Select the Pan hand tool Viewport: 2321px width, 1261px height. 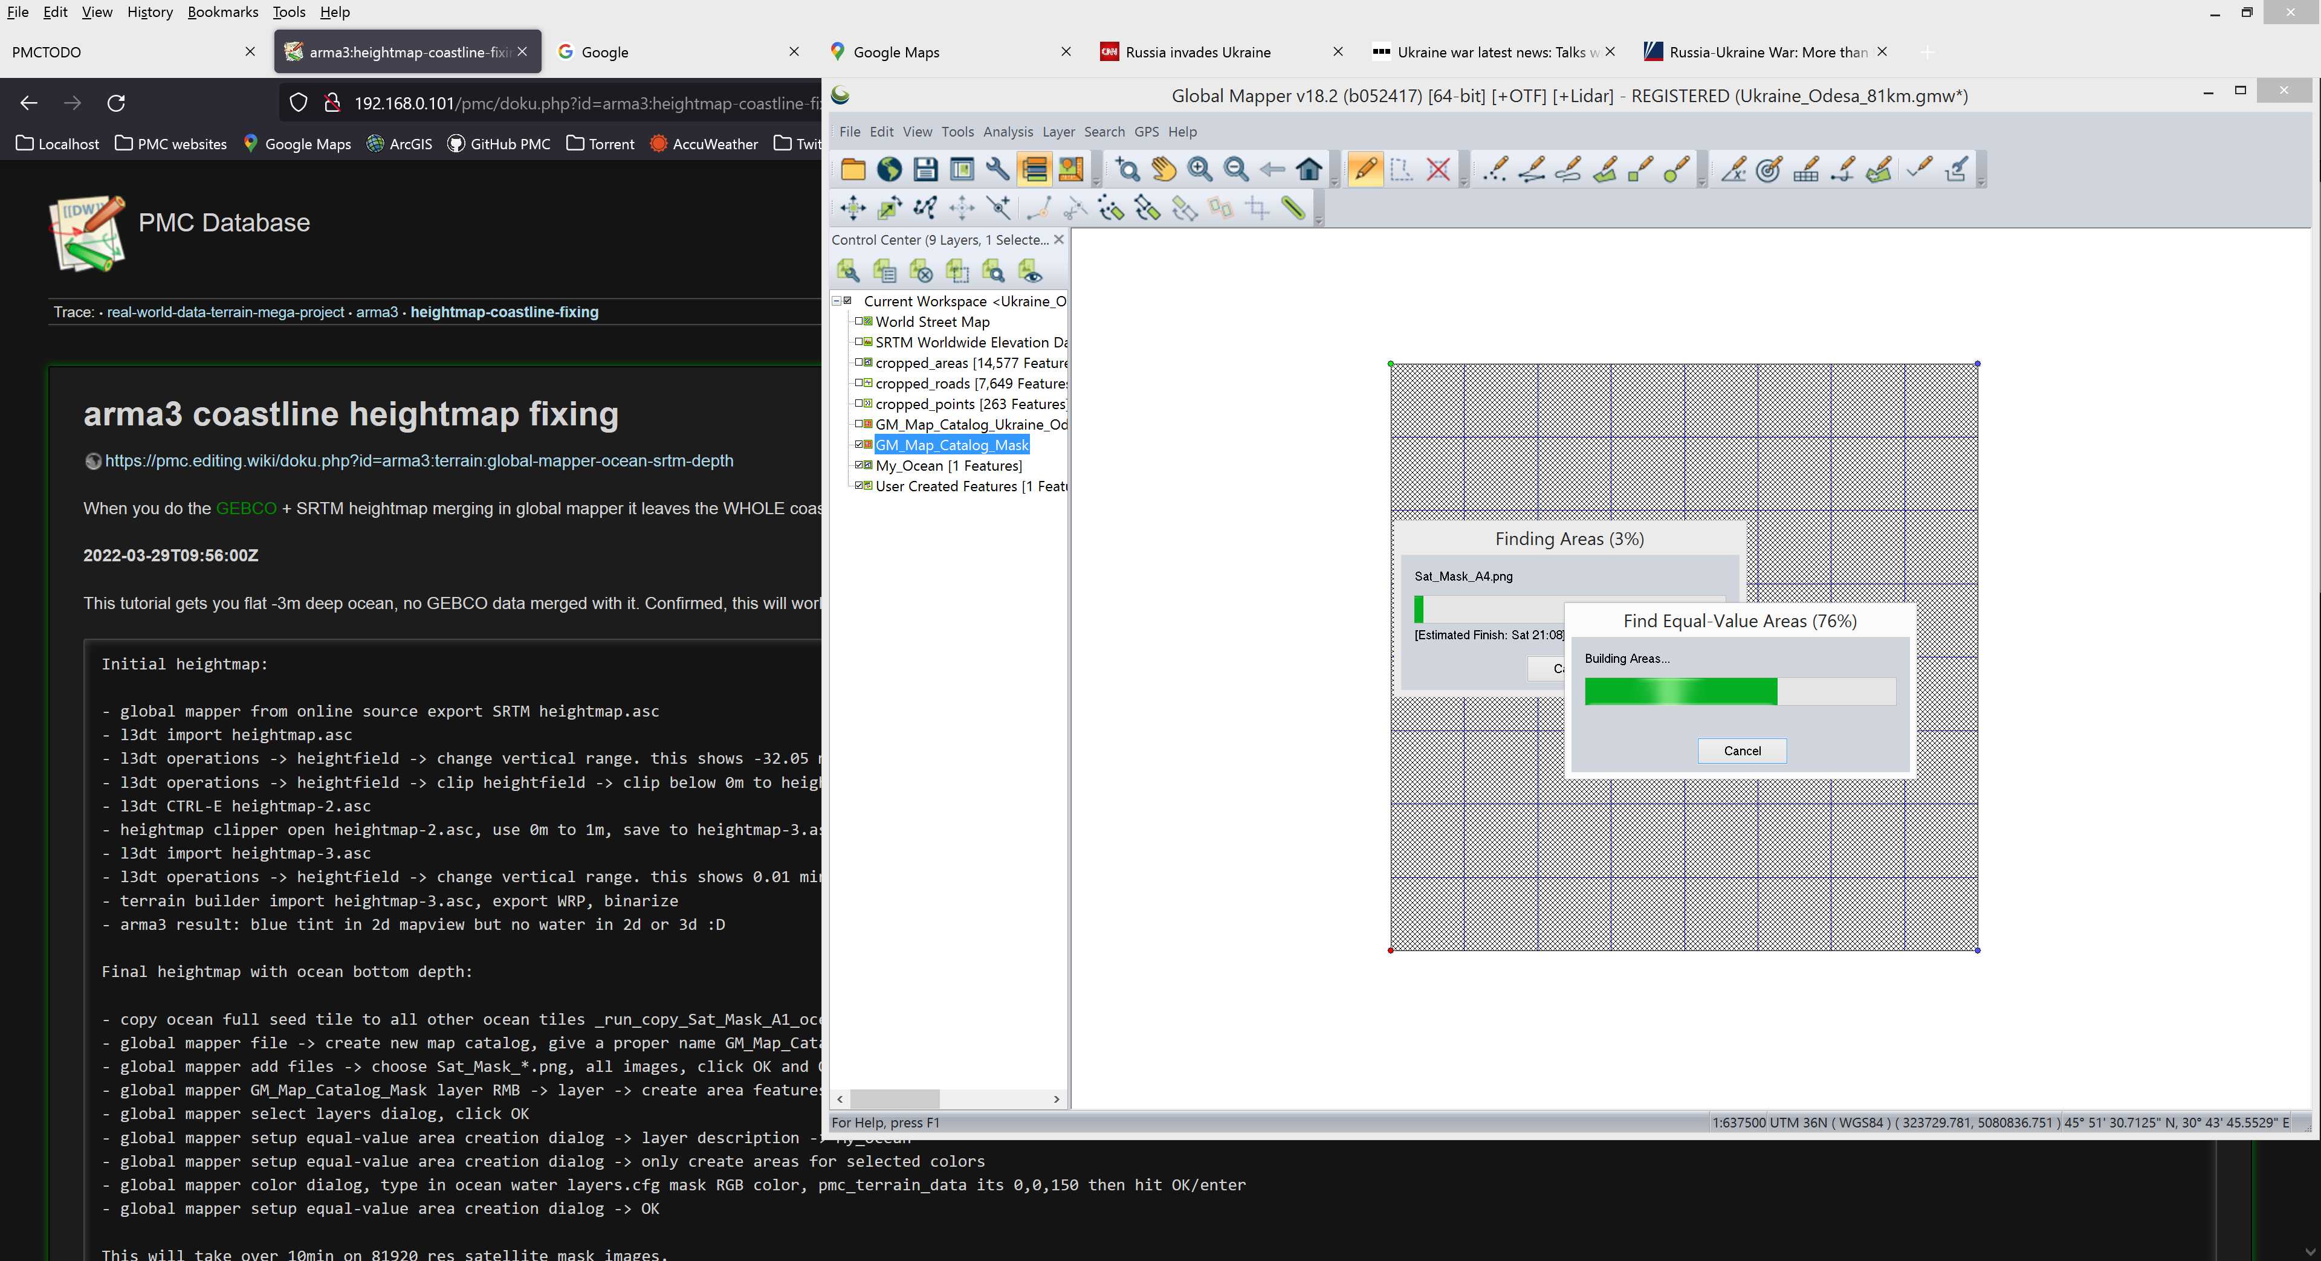point(1163,169)
